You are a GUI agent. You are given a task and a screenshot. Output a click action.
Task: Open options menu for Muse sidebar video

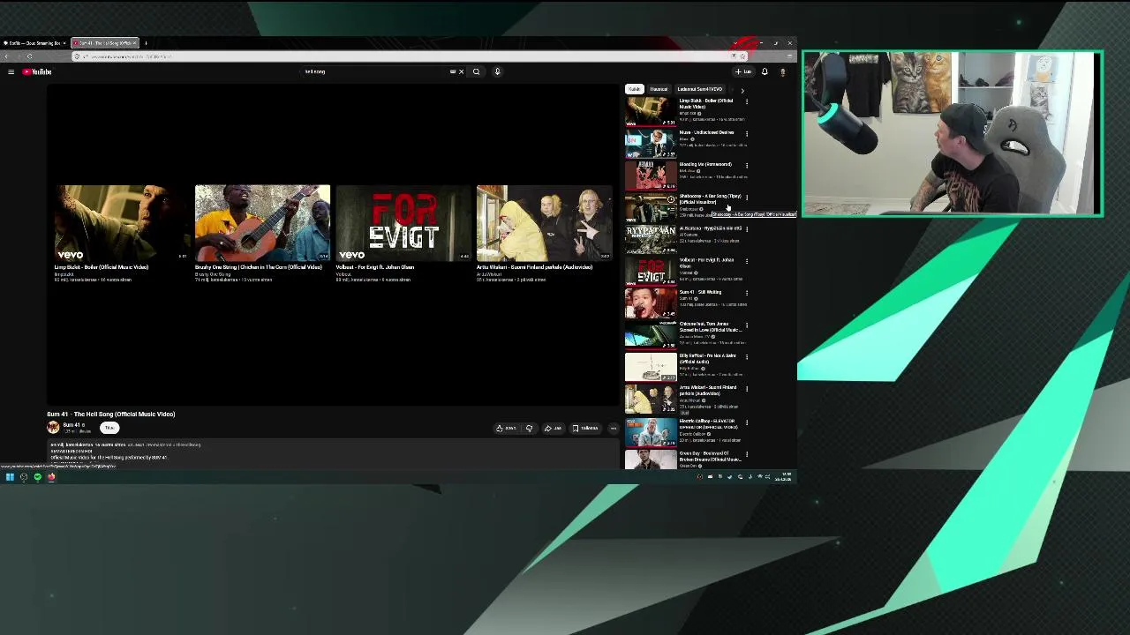click(x=747, y=133)
